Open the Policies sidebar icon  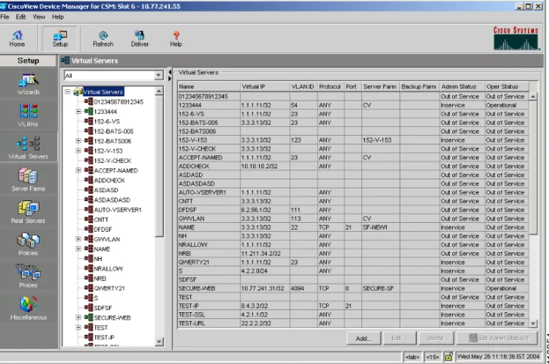click(29, 245)
